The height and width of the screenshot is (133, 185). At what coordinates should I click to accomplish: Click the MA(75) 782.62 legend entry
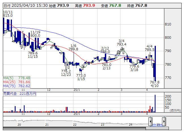tap(16, 86)
